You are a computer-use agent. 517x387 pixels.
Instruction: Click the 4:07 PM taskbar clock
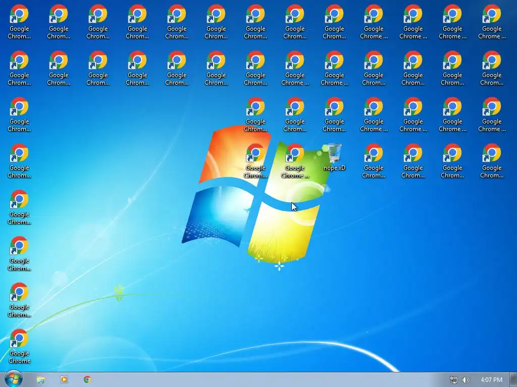click(x=491, y=380)
